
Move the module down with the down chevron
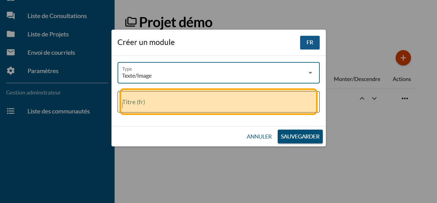point(374,98)
